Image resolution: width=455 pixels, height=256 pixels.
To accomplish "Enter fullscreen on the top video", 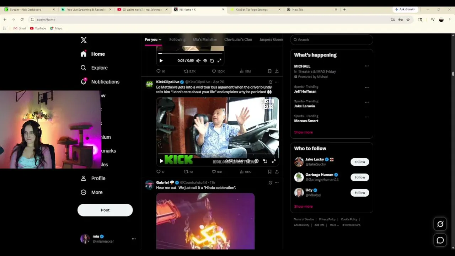I will [x=219, y=60].
